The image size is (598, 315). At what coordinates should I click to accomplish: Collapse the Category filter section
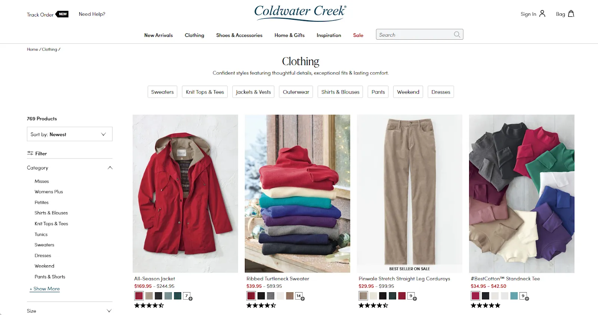pyautogui.click(x=110, y=168)
